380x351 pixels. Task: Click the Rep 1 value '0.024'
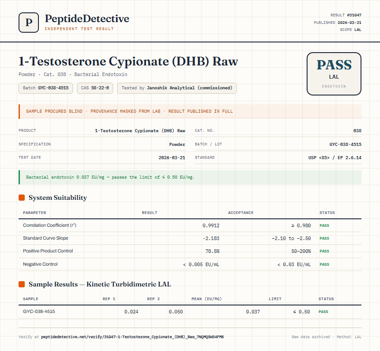point(131,312)
